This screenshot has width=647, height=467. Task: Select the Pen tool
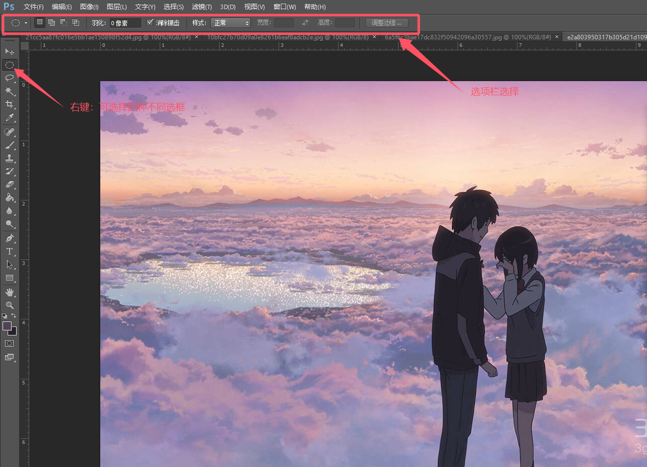coord(10,238)
